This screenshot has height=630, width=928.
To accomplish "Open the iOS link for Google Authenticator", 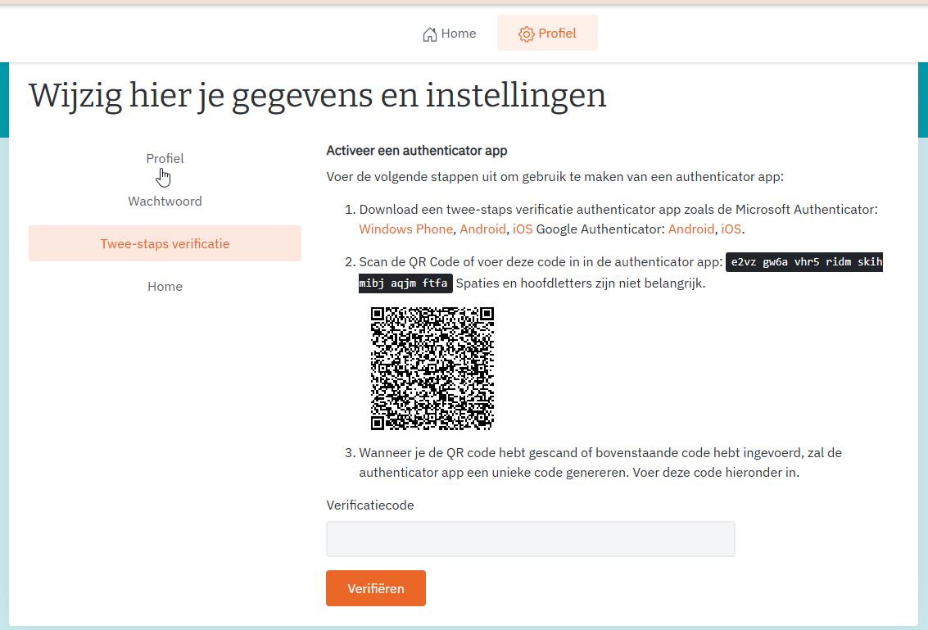I will click(731, 229).
